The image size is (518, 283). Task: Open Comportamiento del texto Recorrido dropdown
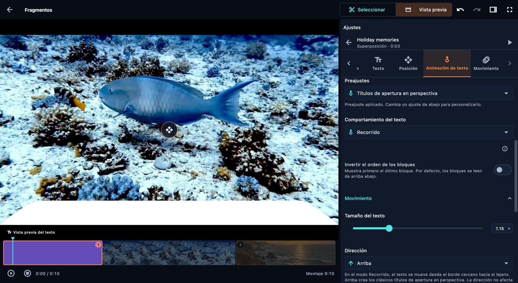429,132
